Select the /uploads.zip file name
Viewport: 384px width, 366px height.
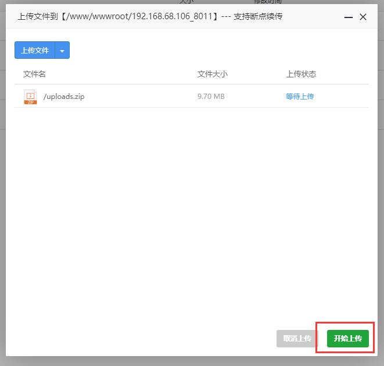(64, 97)
